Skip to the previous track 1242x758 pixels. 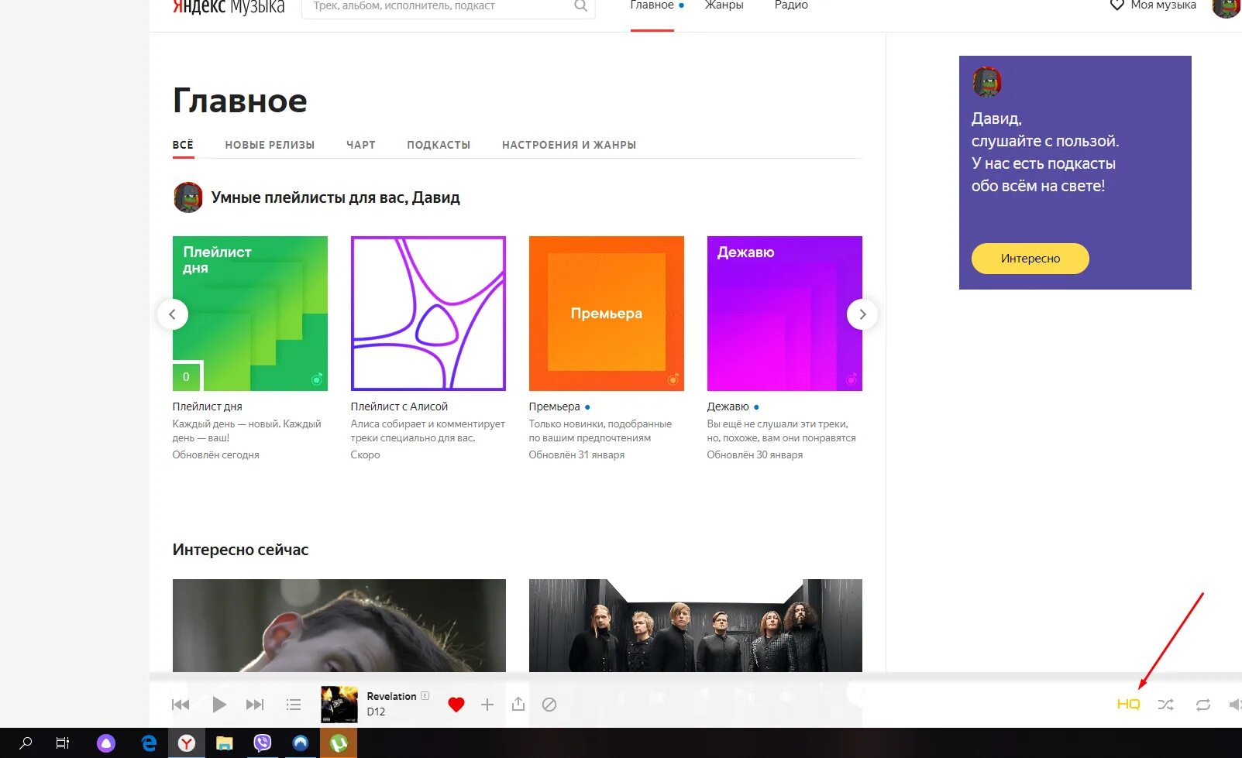pos(181,705)
